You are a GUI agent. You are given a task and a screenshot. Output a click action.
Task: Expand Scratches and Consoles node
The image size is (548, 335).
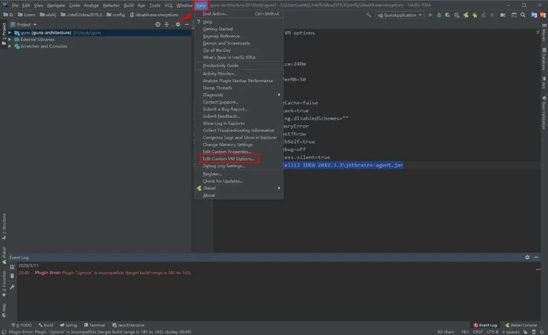(x=10, y=46)
